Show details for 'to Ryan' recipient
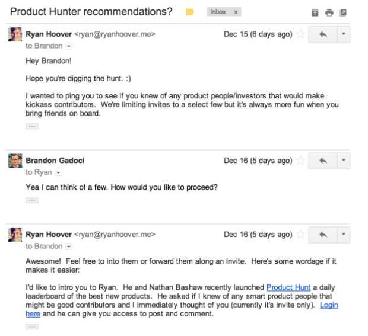 click(58, 172)
